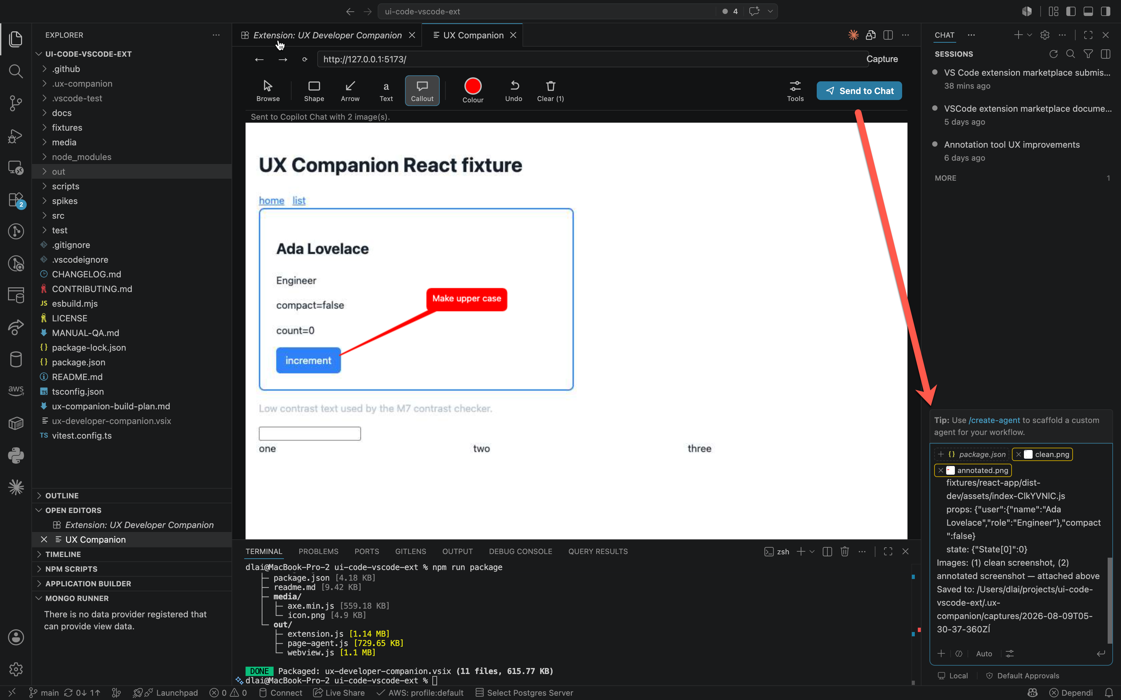Undo the last annotation
Viewport: 1121px width, 700px height.
tap(514, 91)
